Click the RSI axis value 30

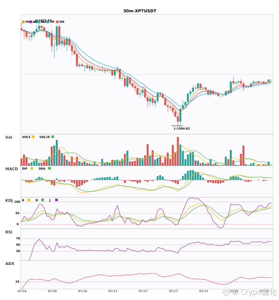[18, 251]
